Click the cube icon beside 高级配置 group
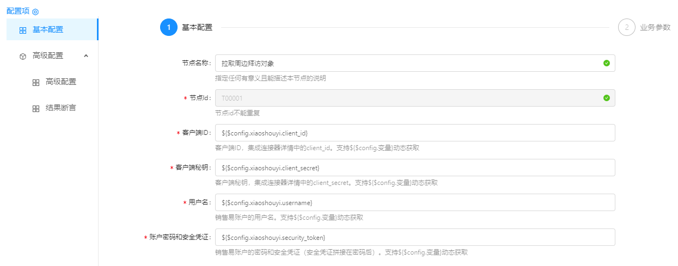The image size is (678, 266). pyautogui.click(x=23, y=56)
